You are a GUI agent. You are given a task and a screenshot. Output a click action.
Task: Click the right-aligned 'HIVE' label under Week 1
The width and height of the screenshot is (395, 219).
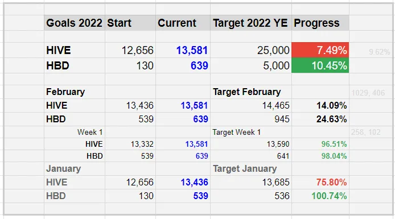(94, 144)
